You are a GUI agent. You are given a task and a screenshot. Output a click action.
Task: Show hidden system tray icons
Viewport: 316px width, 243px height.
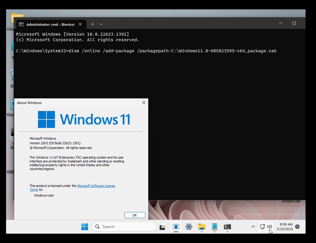pos(253,227)
